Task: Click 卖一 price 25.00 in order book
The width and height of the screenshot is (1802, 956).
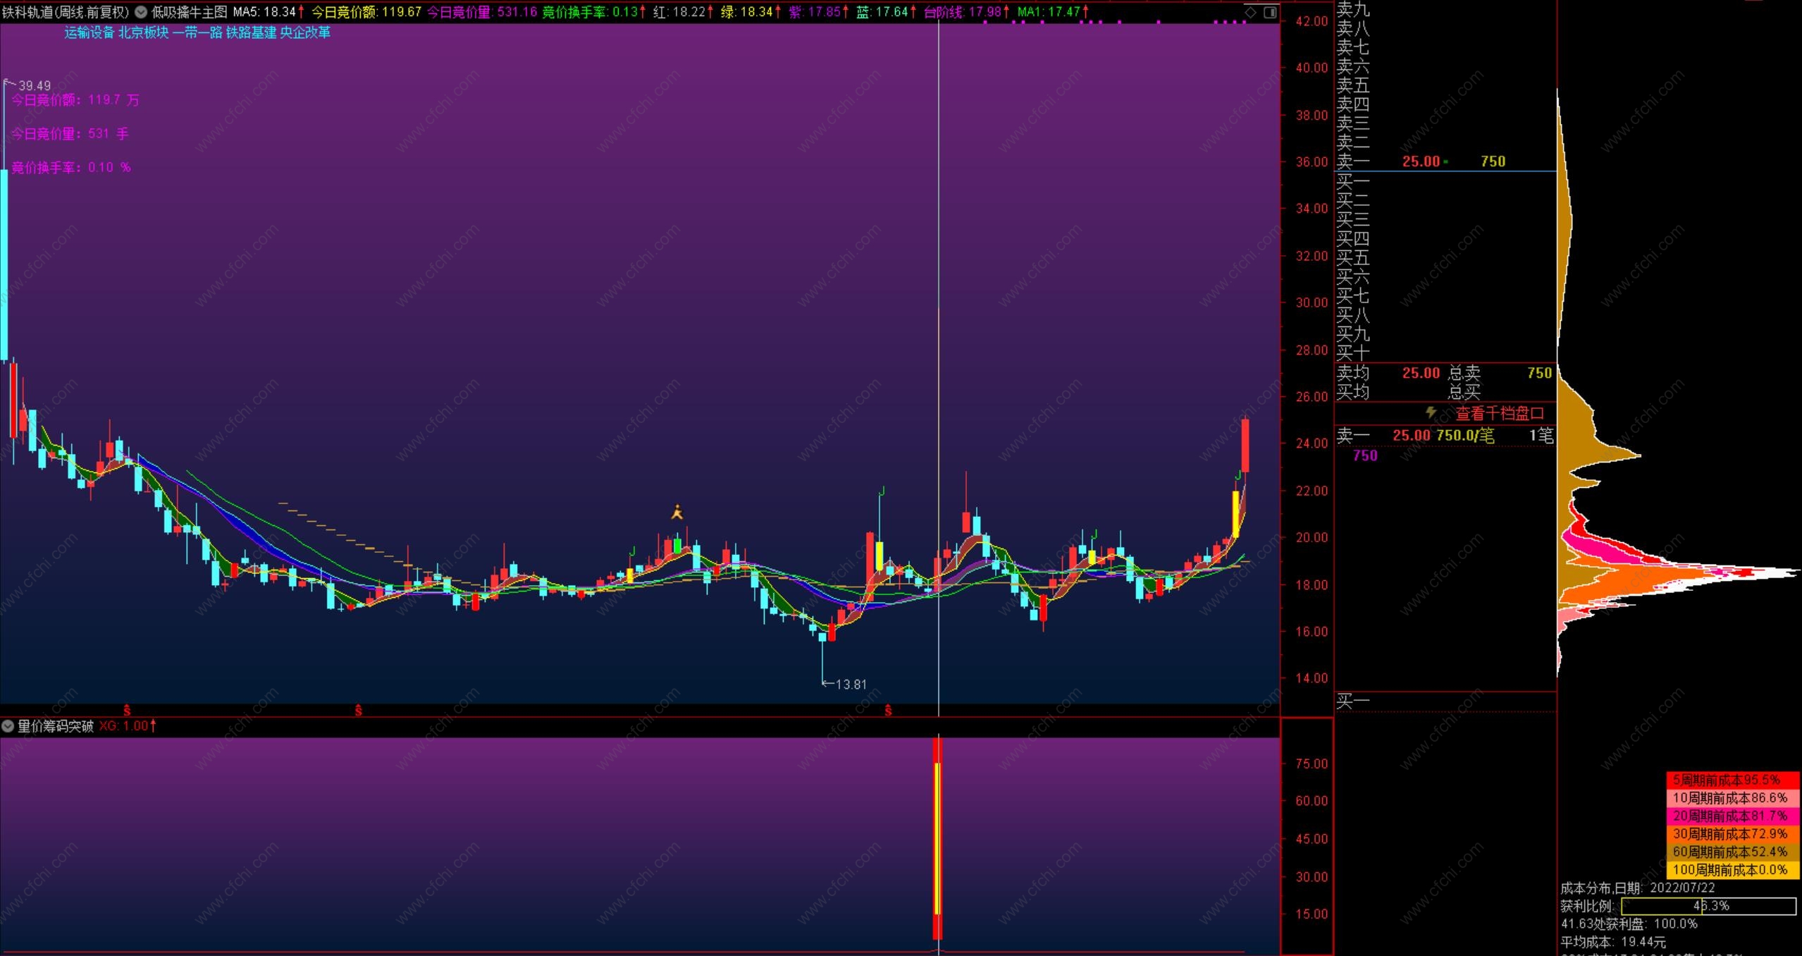Action: coord(1420,161)
